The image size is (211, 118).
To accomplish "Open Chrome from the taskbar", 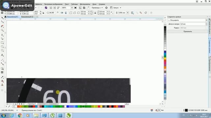I will coord(20,115).
